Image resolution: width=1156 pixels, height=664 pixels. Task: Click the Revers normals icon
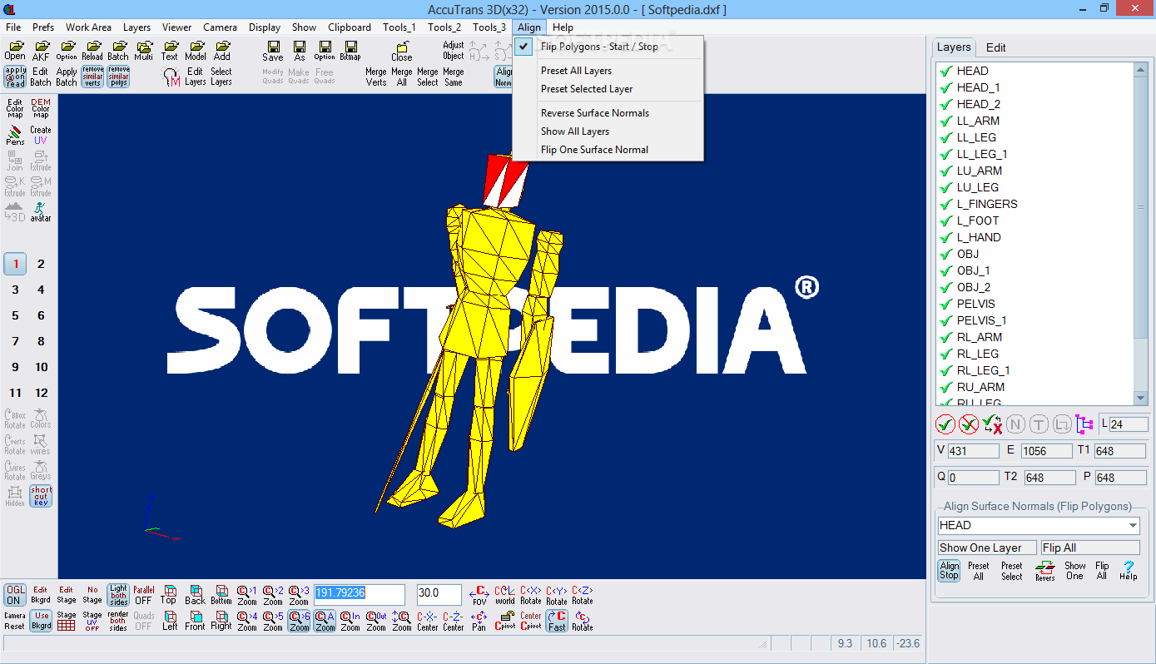1045,570
